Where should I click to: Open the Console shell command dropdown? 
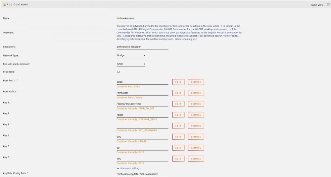131,64
